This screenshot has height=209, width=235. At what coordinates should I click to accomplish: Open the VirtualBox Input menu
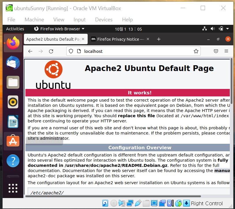(x=80, y=20)
